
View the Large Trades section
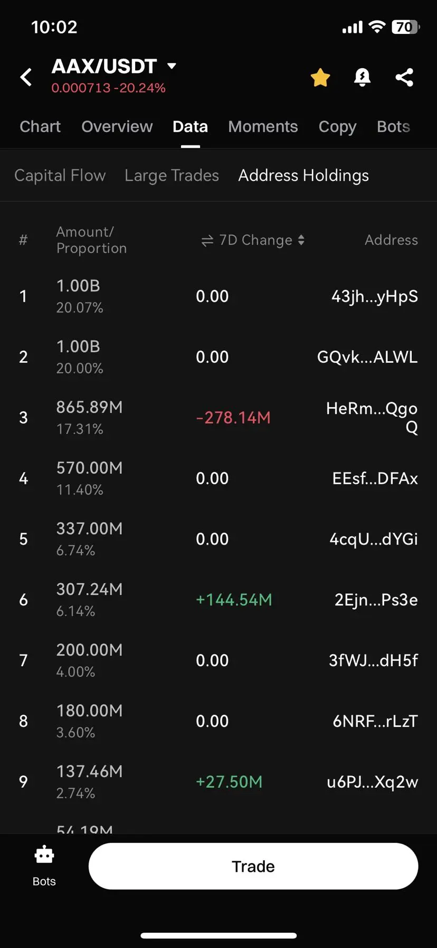(172, 176)
